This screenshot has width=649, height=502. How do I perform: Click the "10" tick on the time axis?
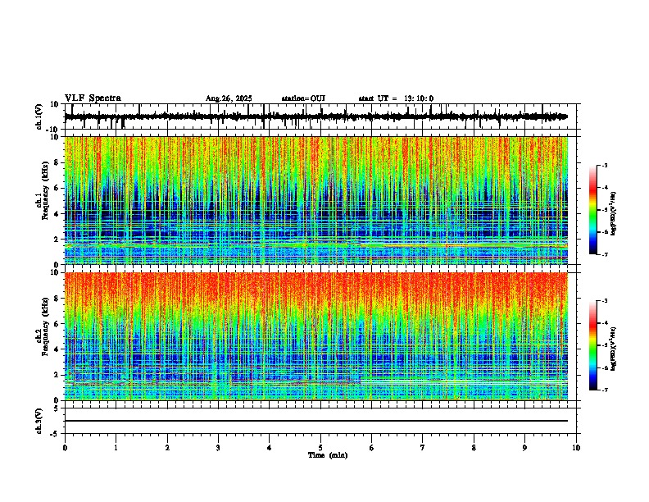click(x=576, y=448)
